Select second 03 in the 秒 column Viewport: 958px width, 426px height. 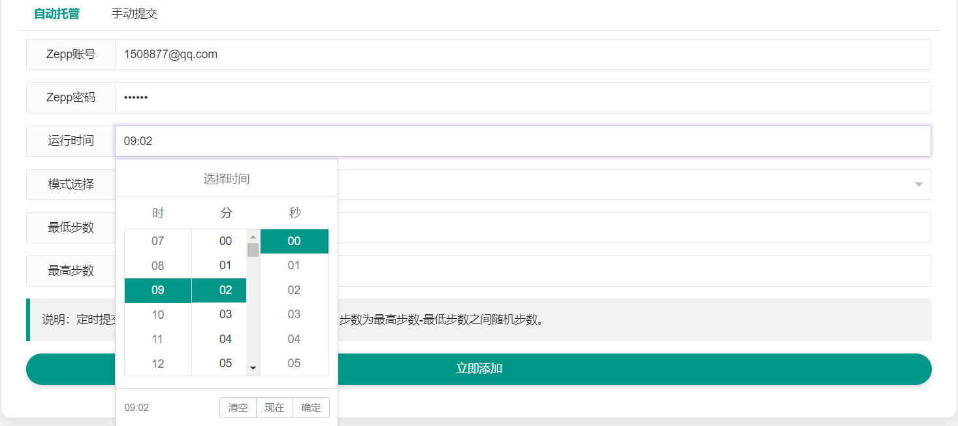294,314
